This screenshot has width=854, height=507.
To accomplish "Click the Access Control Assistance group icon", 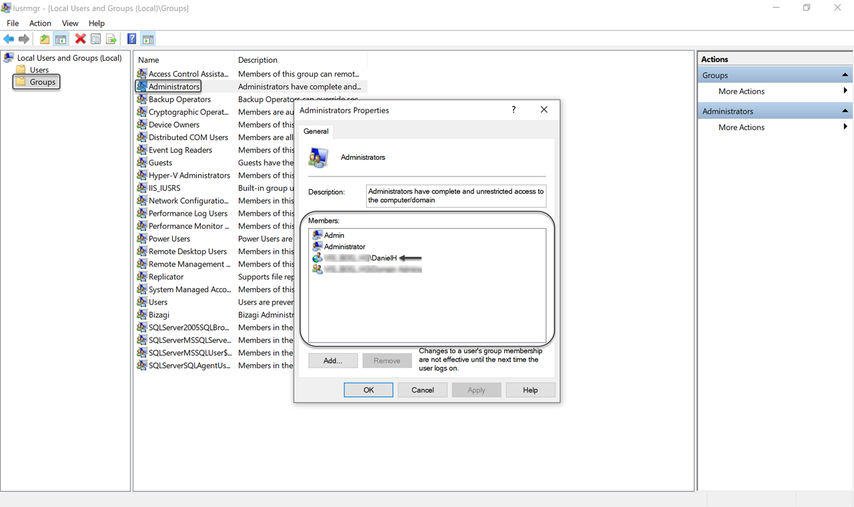I will 141,74.
